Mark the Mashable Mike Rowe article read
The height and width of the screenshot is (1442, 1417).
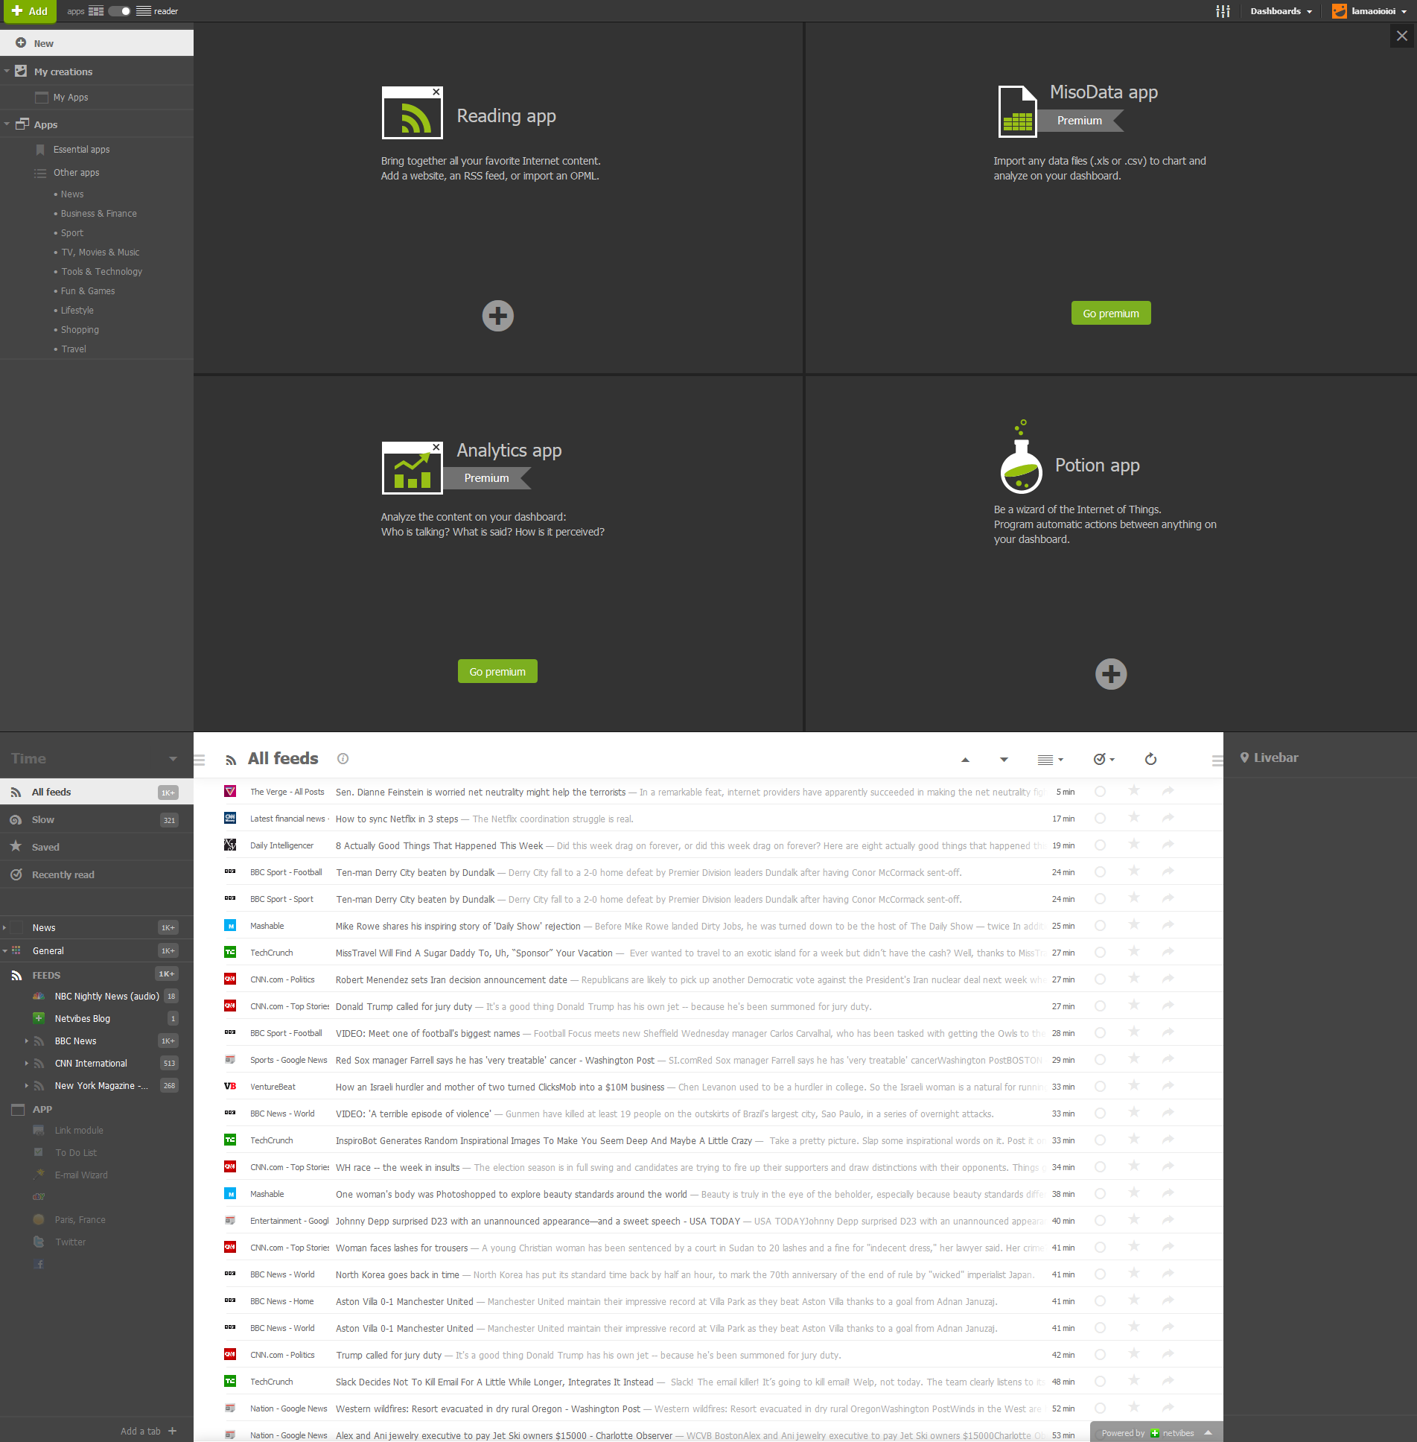[x=1100, y=926]
